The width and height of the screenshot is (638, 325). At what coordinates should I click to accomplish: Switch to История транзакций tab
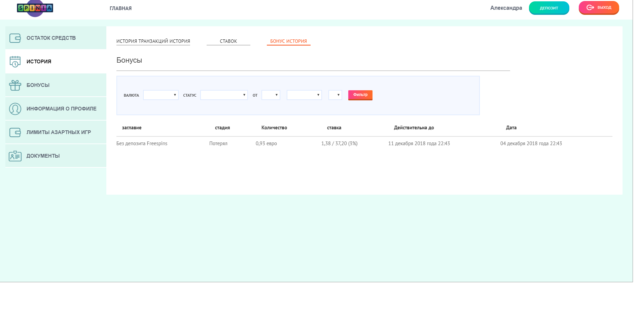coord(153,41)
